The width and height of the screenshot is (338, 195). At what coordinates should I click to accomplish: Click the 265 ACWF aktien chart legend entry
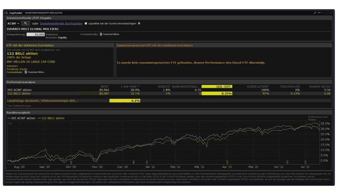pyautogui.click(x=21, y=118)
